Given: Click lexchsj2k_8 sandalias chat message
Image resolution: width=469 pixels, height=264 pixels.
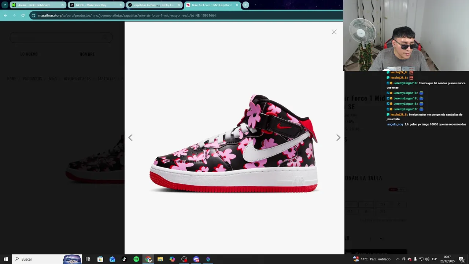Looking at the screenshot, I should (424, 117).
